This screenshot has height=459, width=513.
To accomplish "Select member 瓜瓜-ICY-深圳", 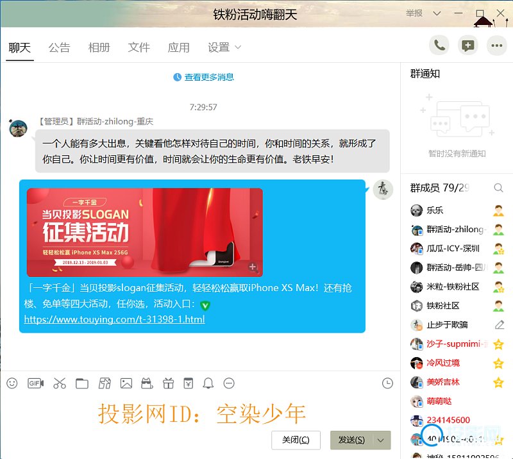I will [457, 249].
